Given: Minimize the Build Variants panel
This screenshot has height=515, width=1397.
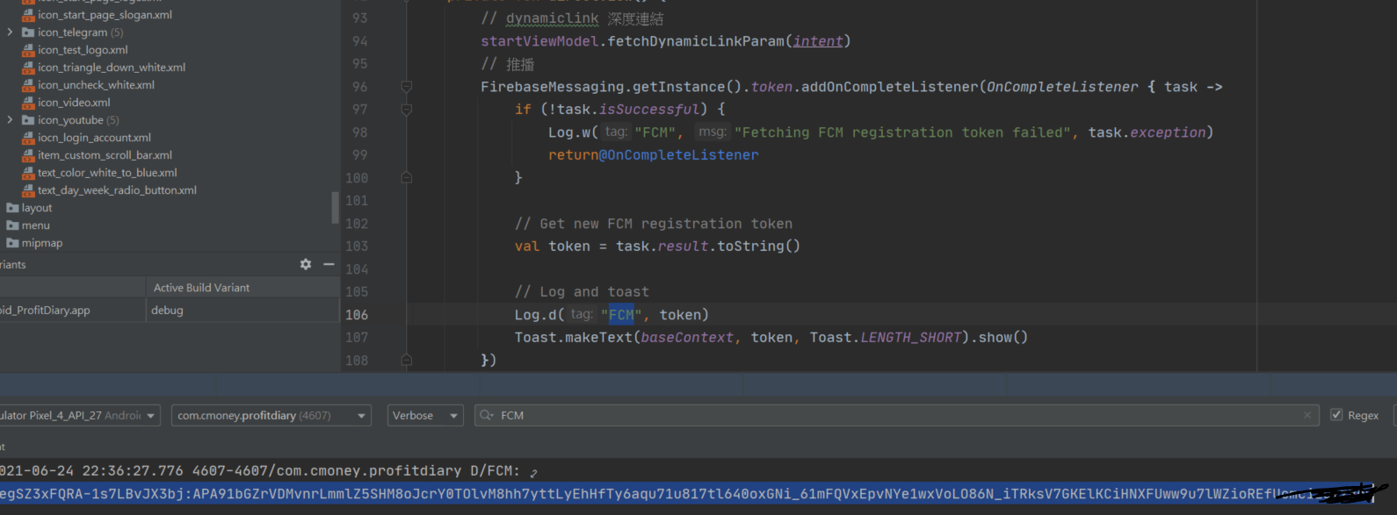Looking at the screenshot, I should click(329, 264).
